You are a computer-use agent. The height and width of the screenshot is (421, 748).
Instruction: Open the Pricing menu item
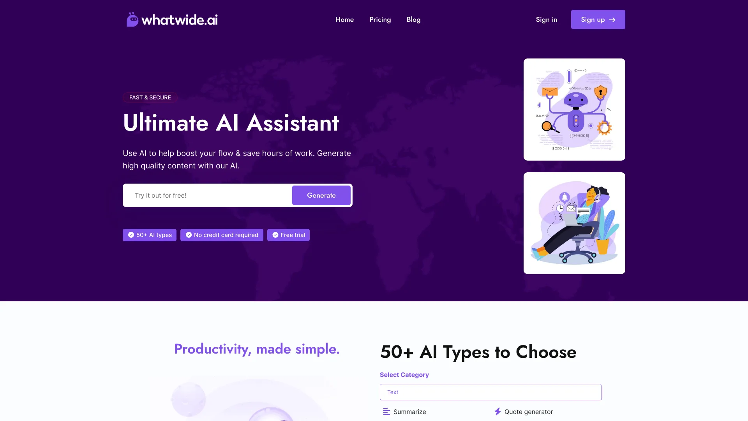click(380, 19)
